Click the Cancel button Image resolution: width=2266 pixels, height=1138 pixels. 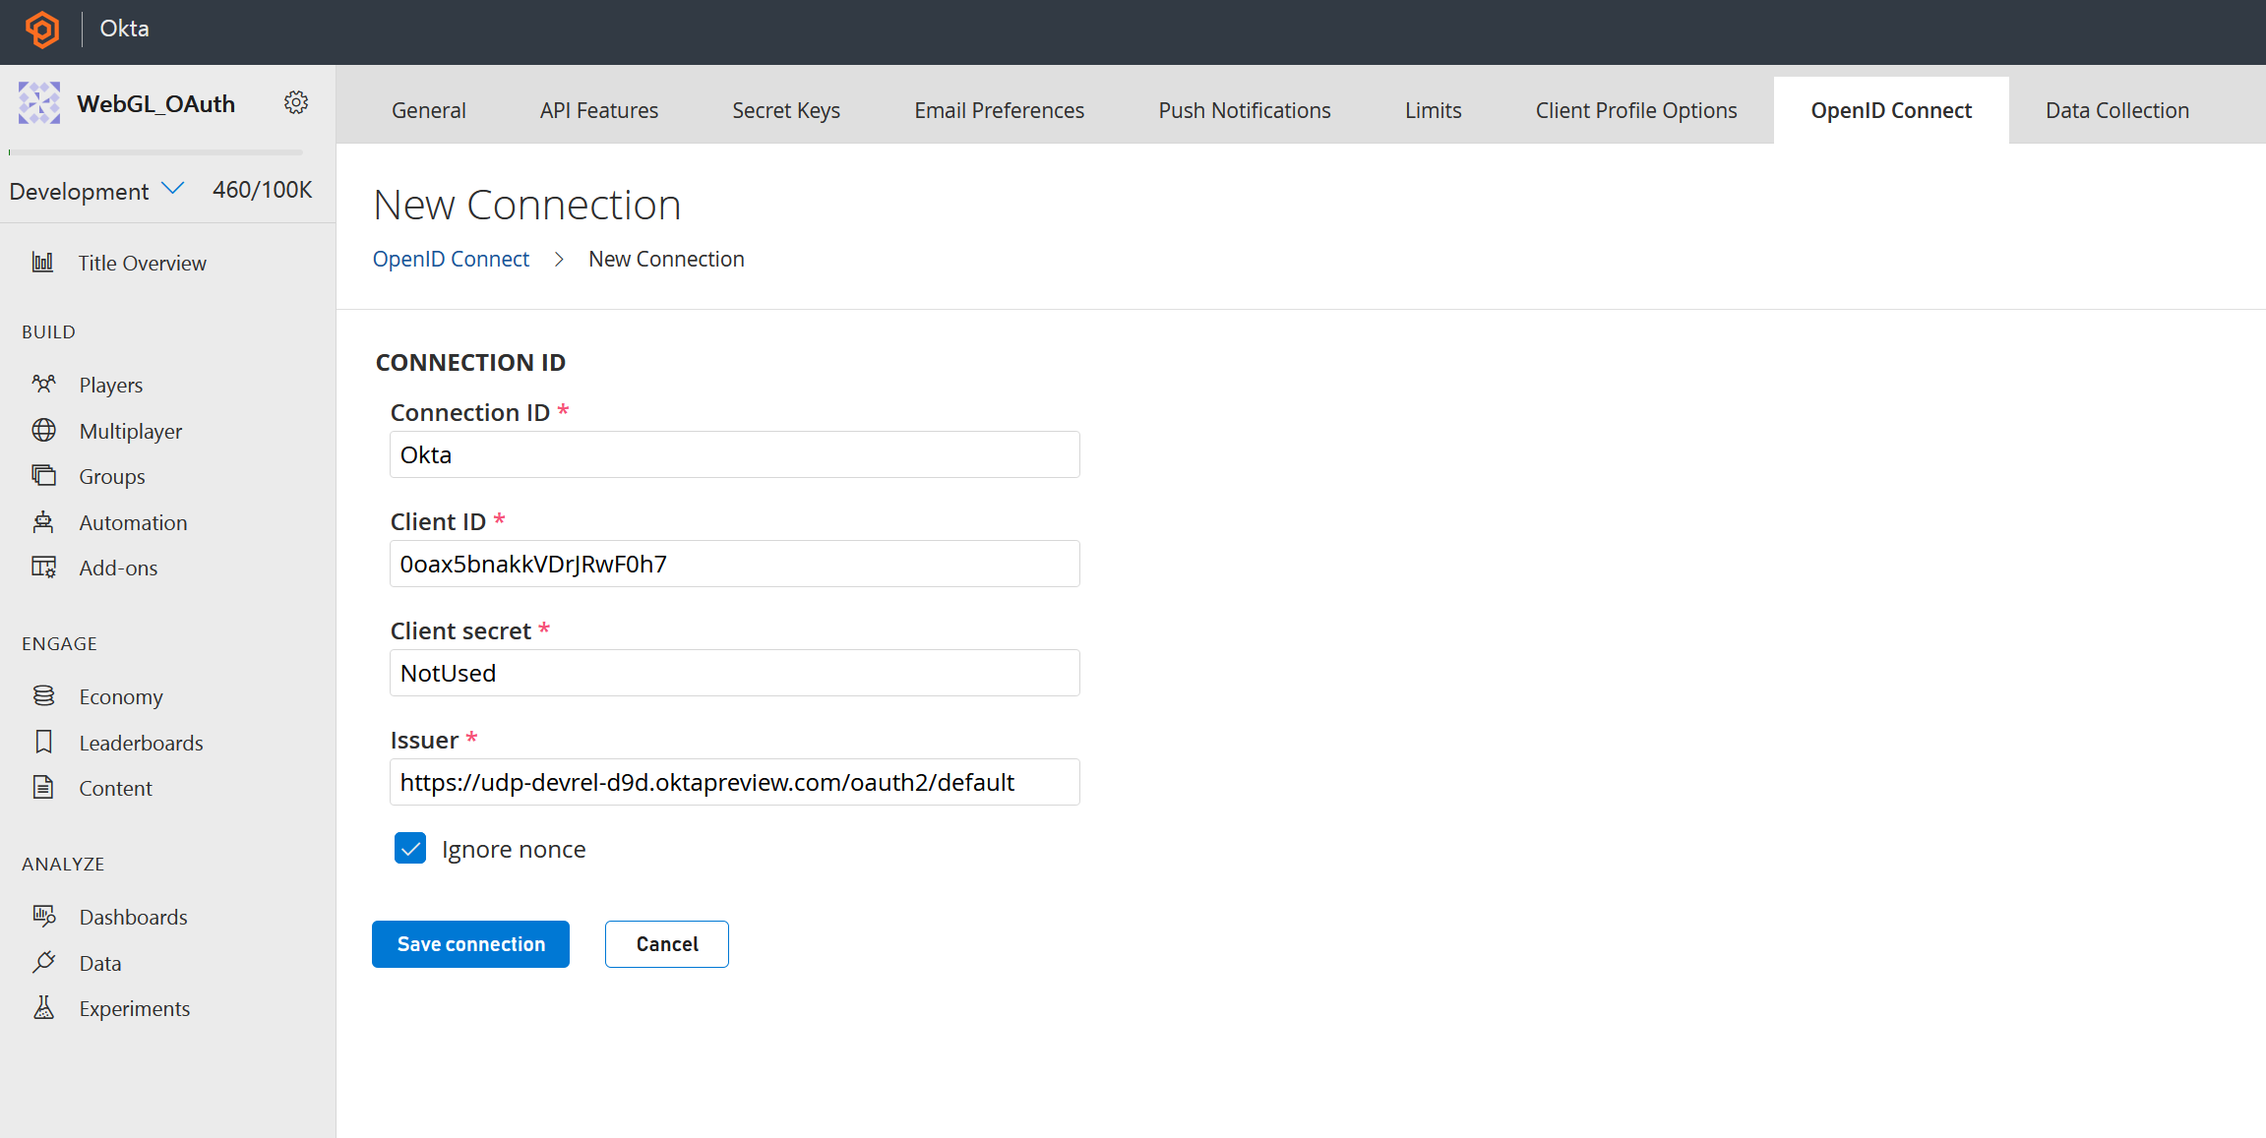(x=666, y=944)
